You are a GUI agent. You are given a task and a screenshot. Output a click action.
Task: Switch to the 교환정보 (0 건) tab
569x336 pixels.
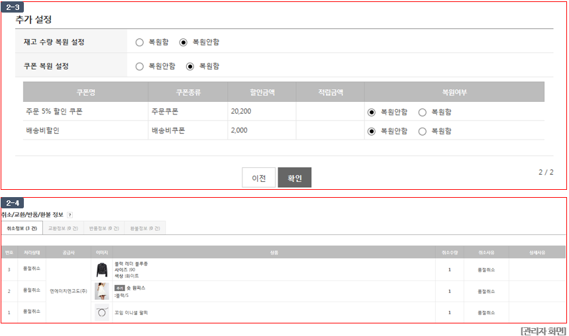tap(63, 228)
